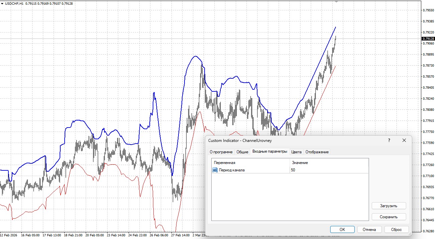Click the 0.77915 price axis label
This screenshot has width=435, height=239.
[428, 121]
